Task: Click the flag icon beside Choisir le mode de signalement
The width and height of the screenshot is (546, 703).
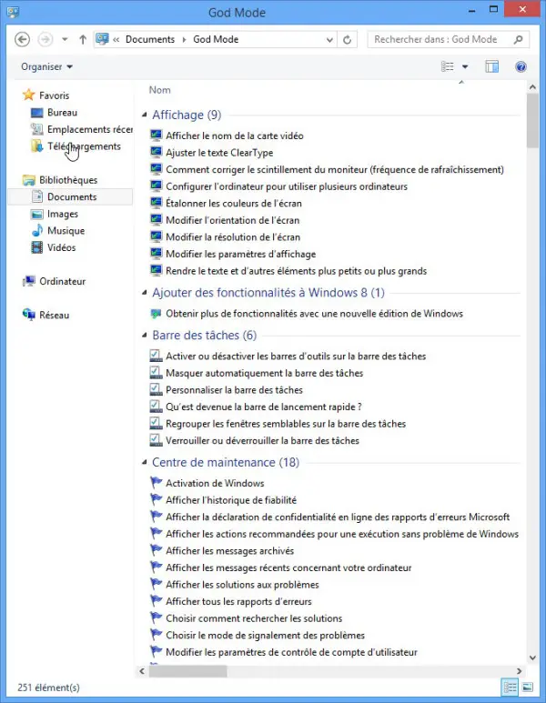Action: (x=156, y=635)
